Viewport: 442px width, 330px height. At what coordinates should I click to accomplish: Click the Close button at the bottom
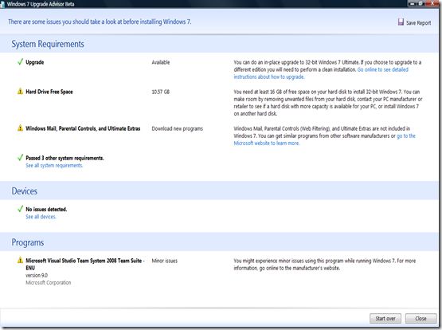(420, 318)
